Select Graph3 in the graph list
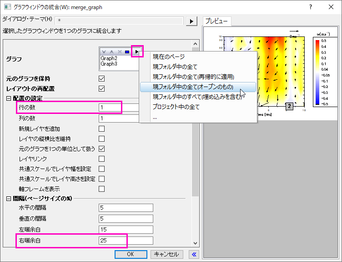 pos(109,64)
